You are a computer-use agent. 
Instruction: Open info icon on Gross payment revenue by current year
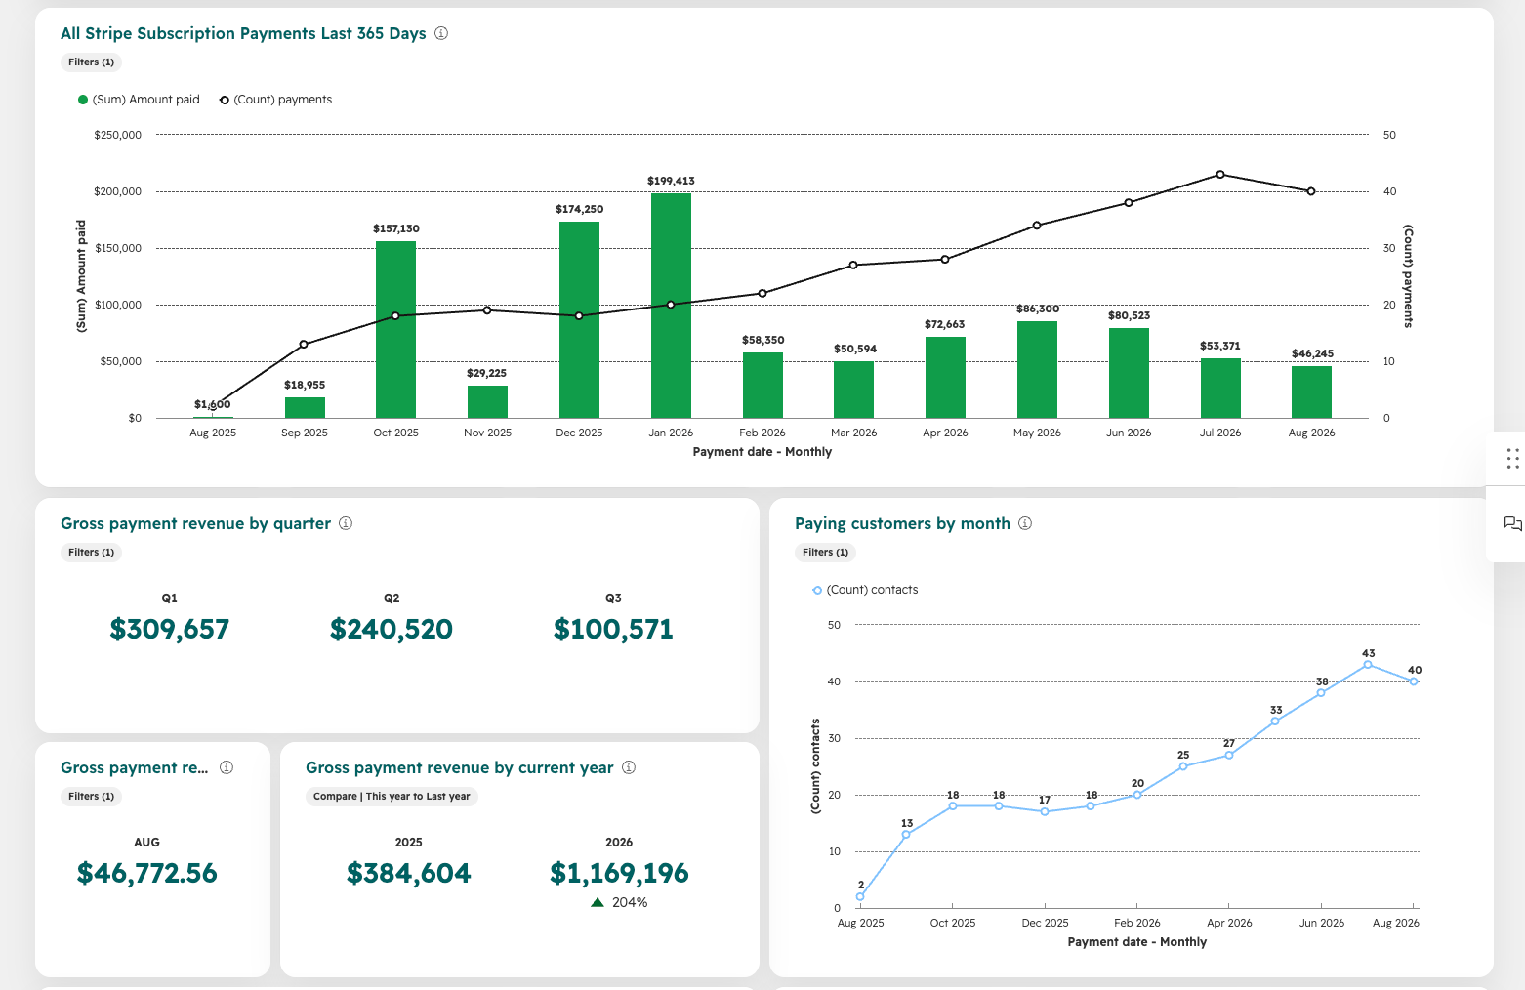pyautogui.click(x=629, y=767)
